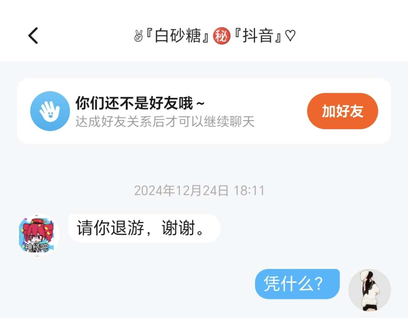The height and width of the screenshot is (318, 408).
Task: Tap the 达成好友关系后才可以继续聊天 subtitle
Action: [x=165, y=122]
